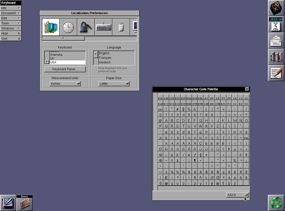Screen dimensions: 285x211
Task: Select the padlock password preferences icon
Action: (85, 27)
